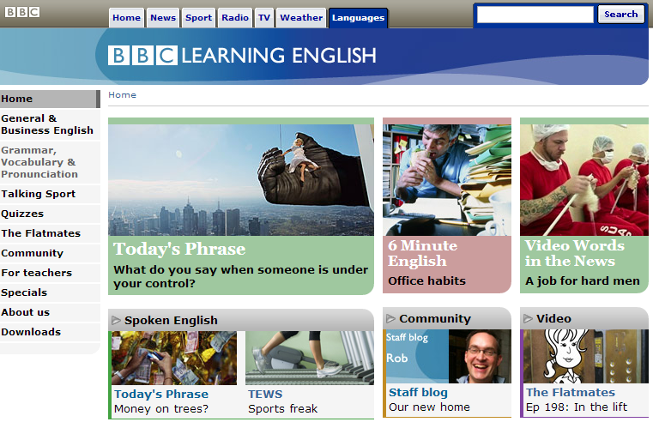653x422 pixels.
Task: Go to Grammar, Vocabulary & Pronunciation
Action: [39, 161]
